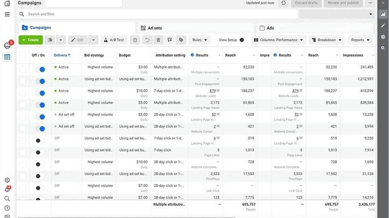Click the Search and filter field

coord(159,14)
